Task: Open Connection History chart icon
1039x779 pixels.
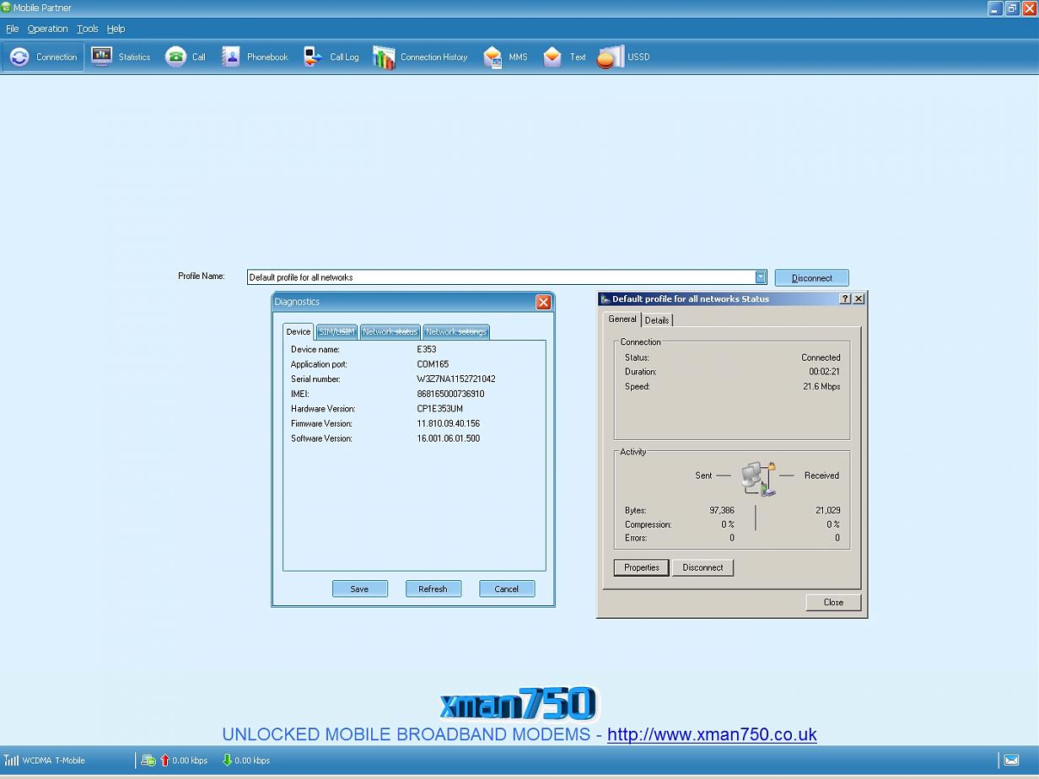Action: coord(385,57)
